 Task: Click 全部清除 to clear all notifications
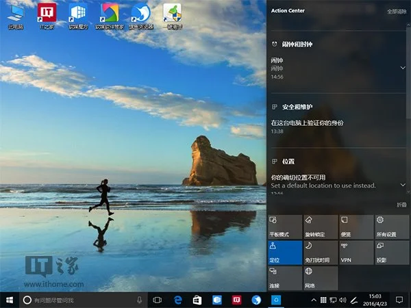click(x=395, y=12)
